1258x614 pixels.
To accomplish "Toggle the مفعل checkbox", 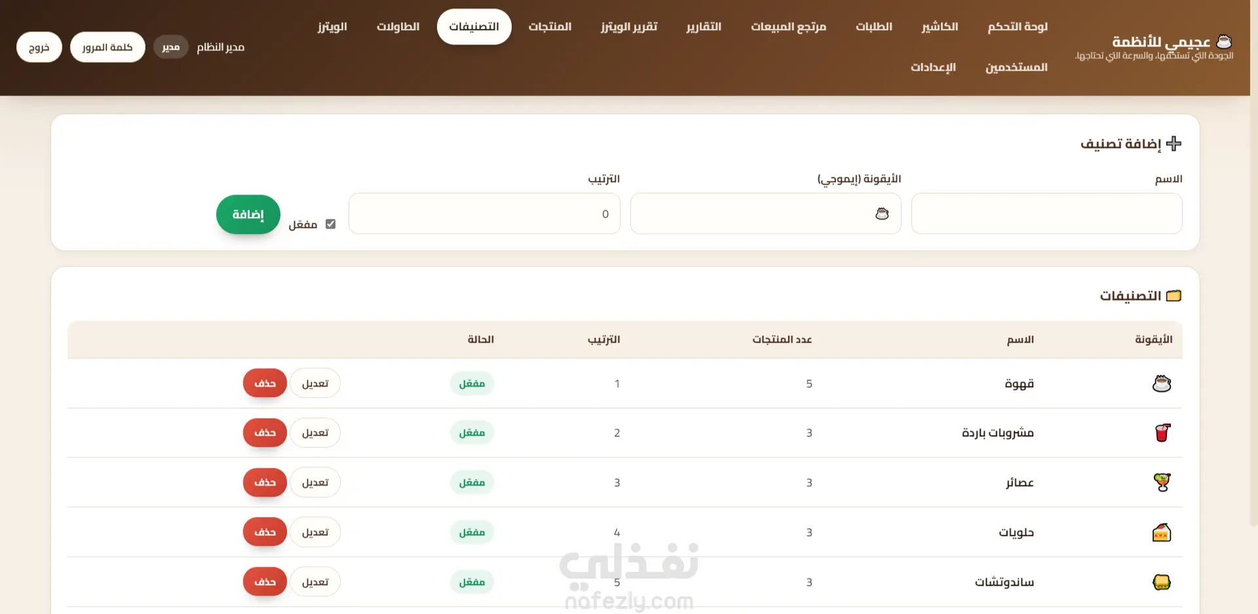I will (x=331, y=224).
